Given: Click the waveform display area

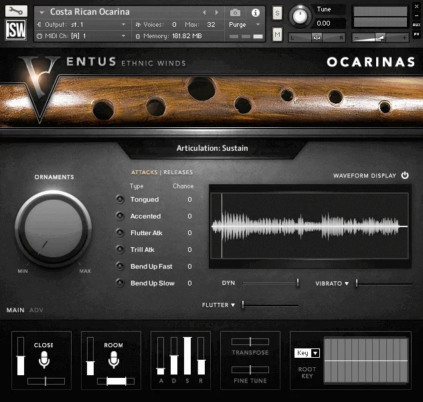Looking at the screenshot, I should [x=310, y=226].
